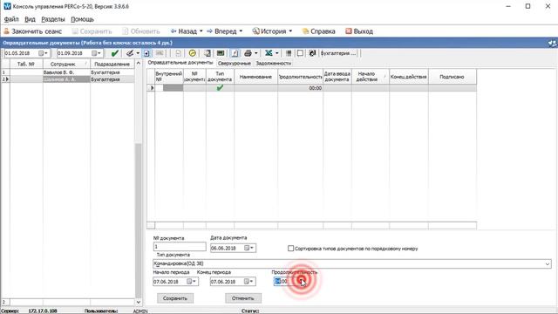558x314 pixels.
Task: Click the Сохранить button below the form
Action: (175, 298)
